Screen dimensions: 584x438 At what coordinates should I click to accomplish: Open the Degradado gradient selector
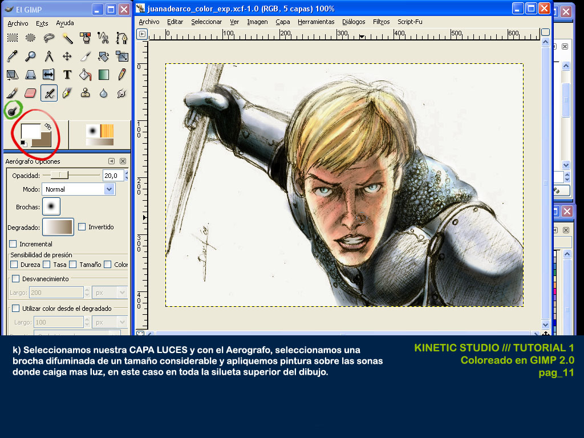tap(58, 227)
